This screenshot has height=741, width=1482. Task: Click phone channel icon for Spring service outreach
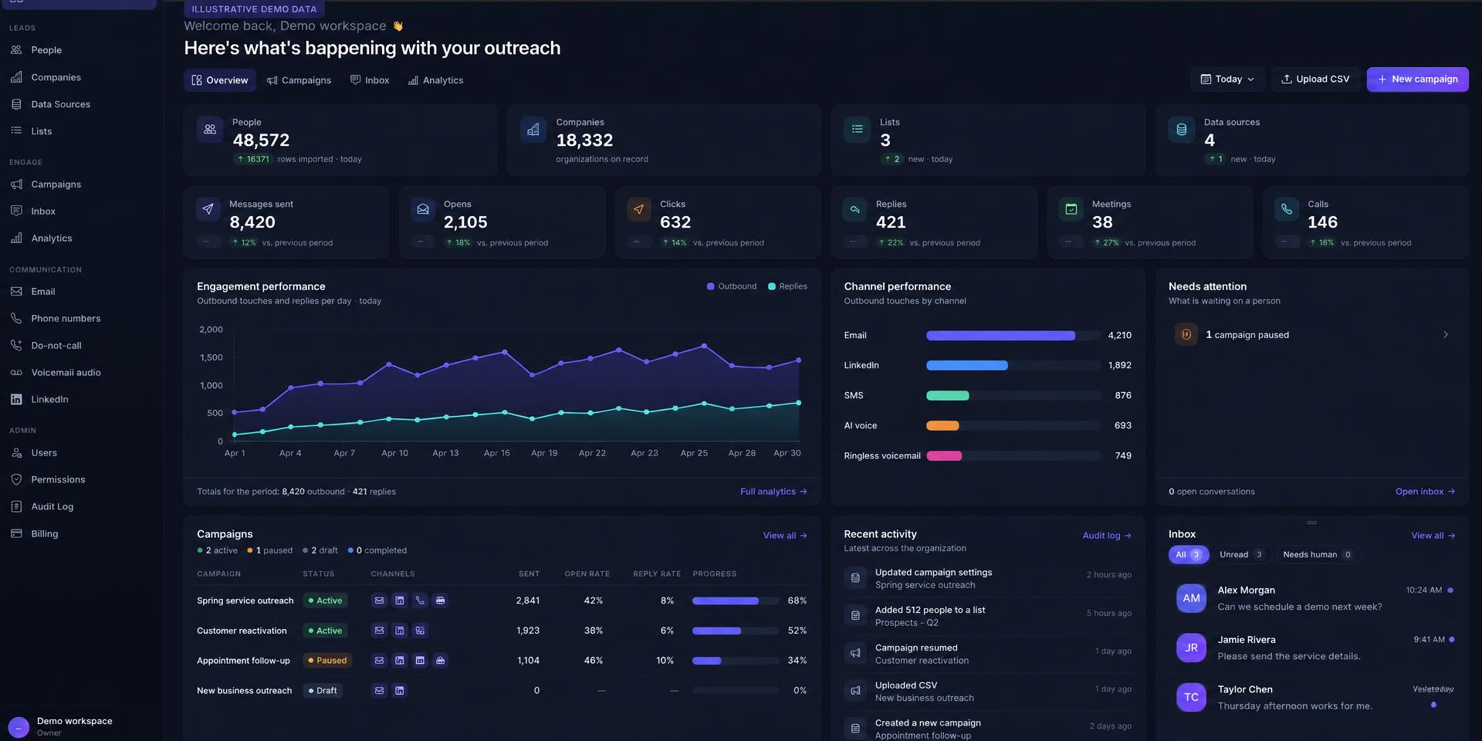420,601
